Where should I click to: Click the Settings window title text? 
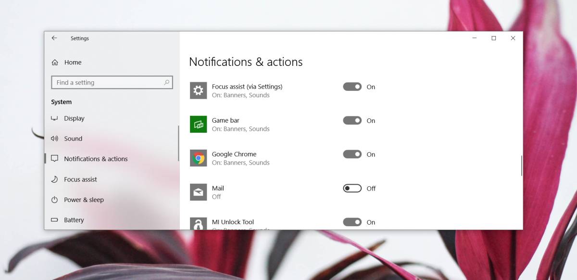tap(79, 38)
